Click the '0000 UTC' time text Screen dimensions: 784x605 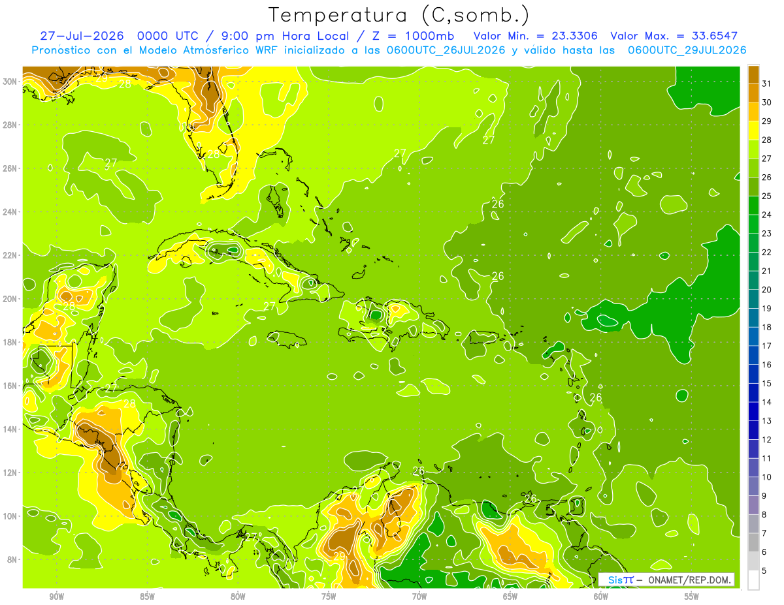coord(167,36)
